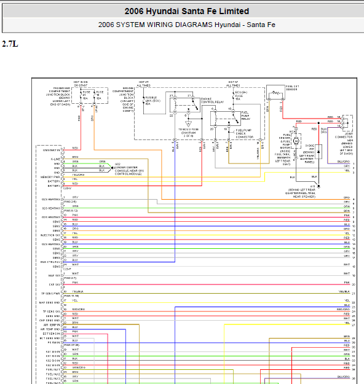Click the triangle A reference marker

pyautogui.click(x=188, y=124)
